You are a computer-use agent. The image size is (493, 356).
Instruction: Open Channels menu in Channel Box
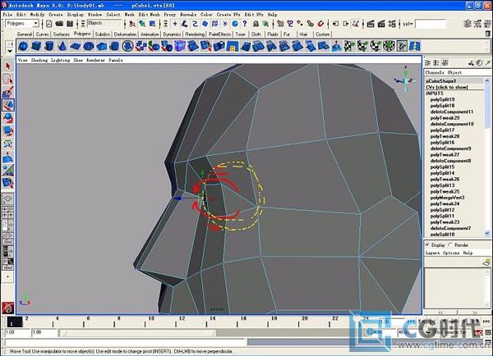(435, 72)
